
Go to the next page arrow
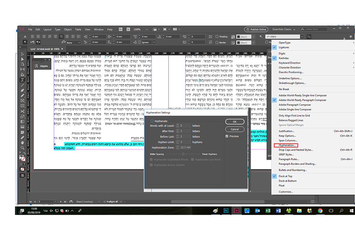click(x=61, y=202)
